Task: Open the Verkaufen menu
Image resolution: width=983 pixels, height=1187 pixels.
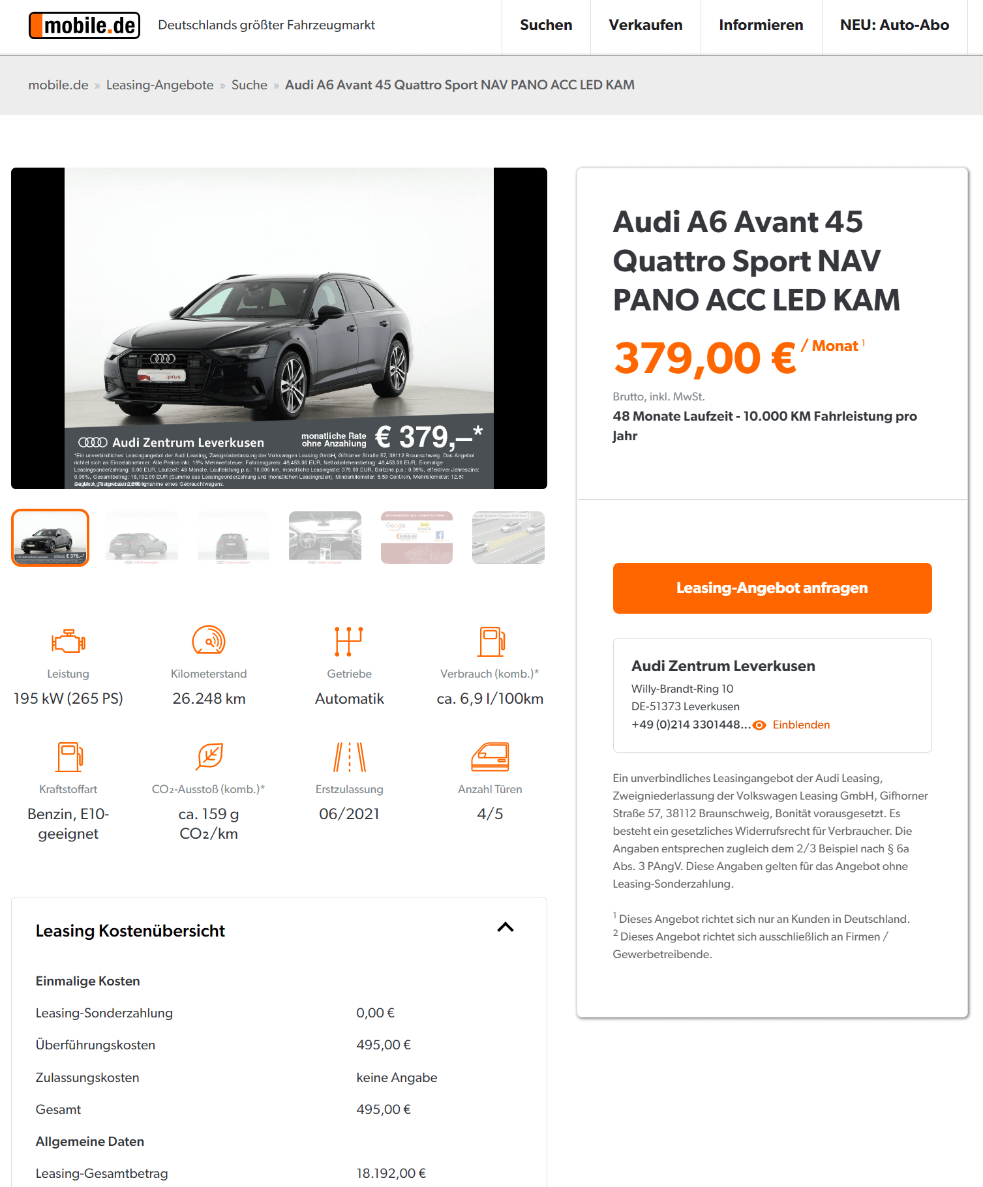Action: click(646, 25)
